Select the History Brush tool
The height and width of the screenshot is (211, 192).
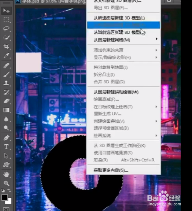[6, 92]
